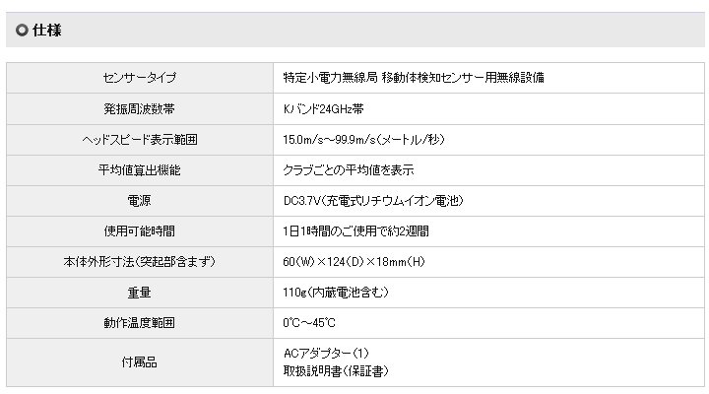
Task: Select the 発振周波数帯 label cell
Action: [139, 108]
